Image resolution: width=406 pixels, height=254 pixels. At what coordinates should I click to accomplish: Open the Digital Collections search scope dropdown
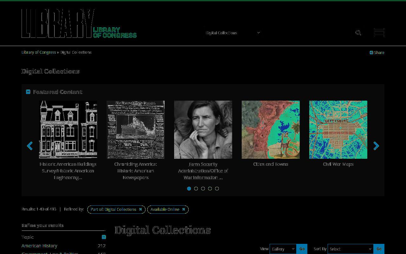(232, 33)
